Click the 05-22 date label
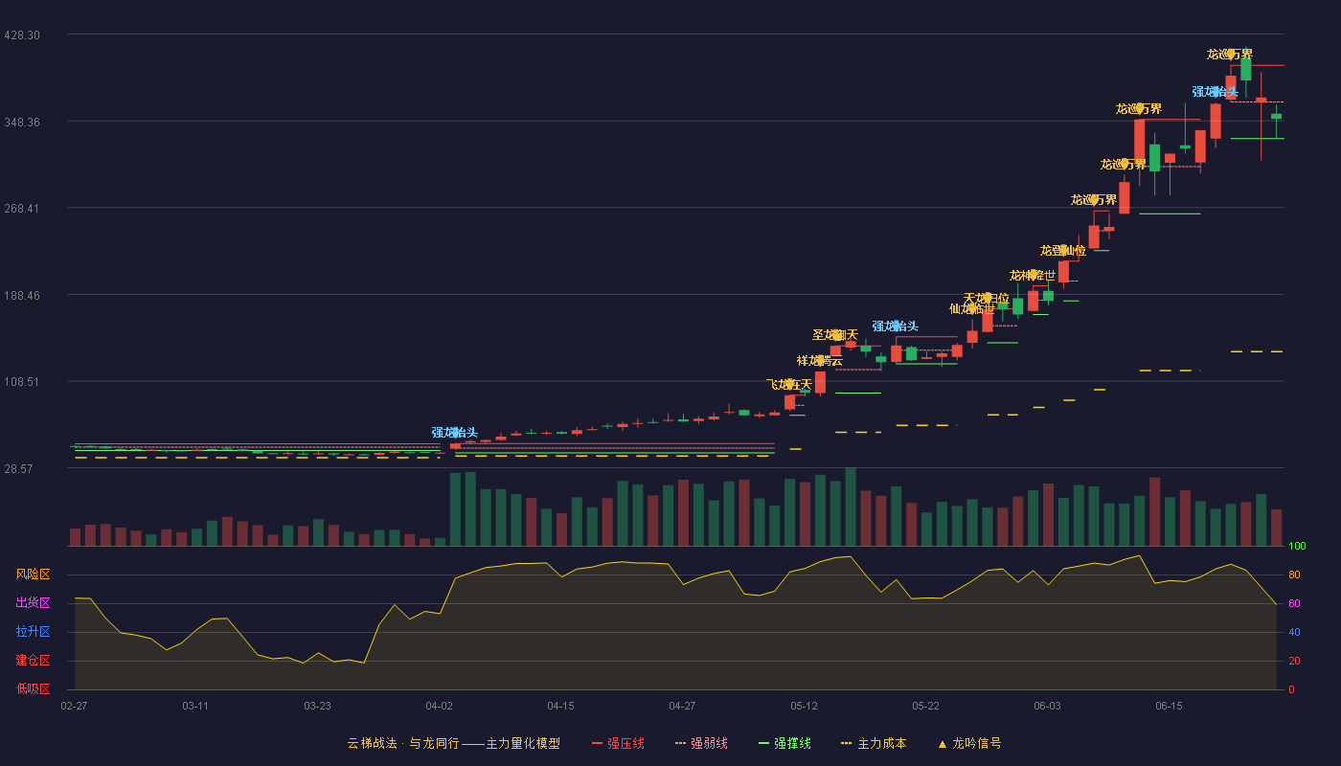Viewport: 1341px width, 766px height. pos(925,706)
